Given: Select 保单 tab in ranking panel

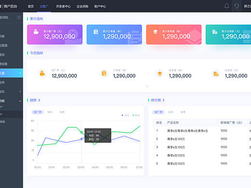Looking at the screenshot, I should point(171,112).
